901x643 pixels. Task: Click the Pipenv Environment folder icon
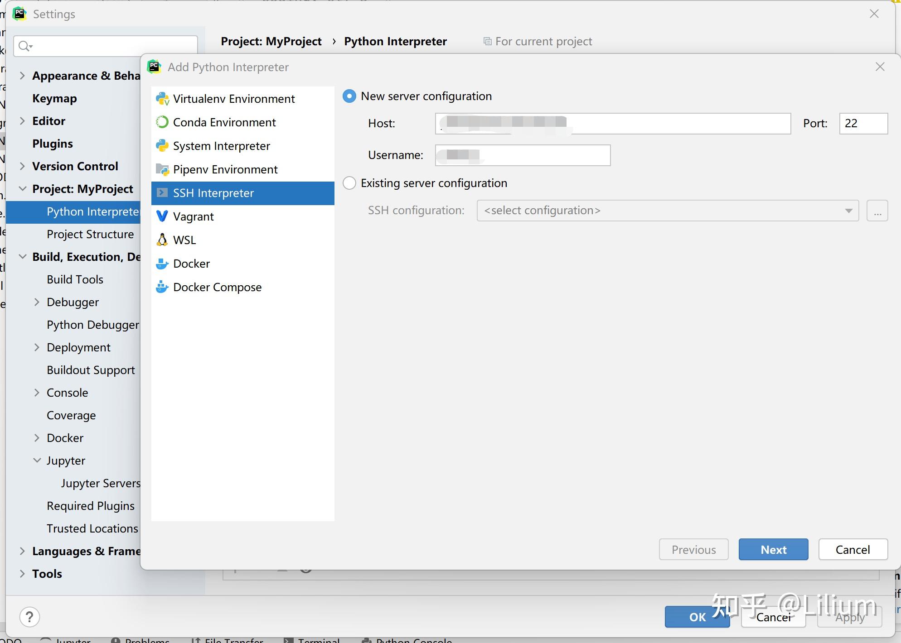coord(162,169)
